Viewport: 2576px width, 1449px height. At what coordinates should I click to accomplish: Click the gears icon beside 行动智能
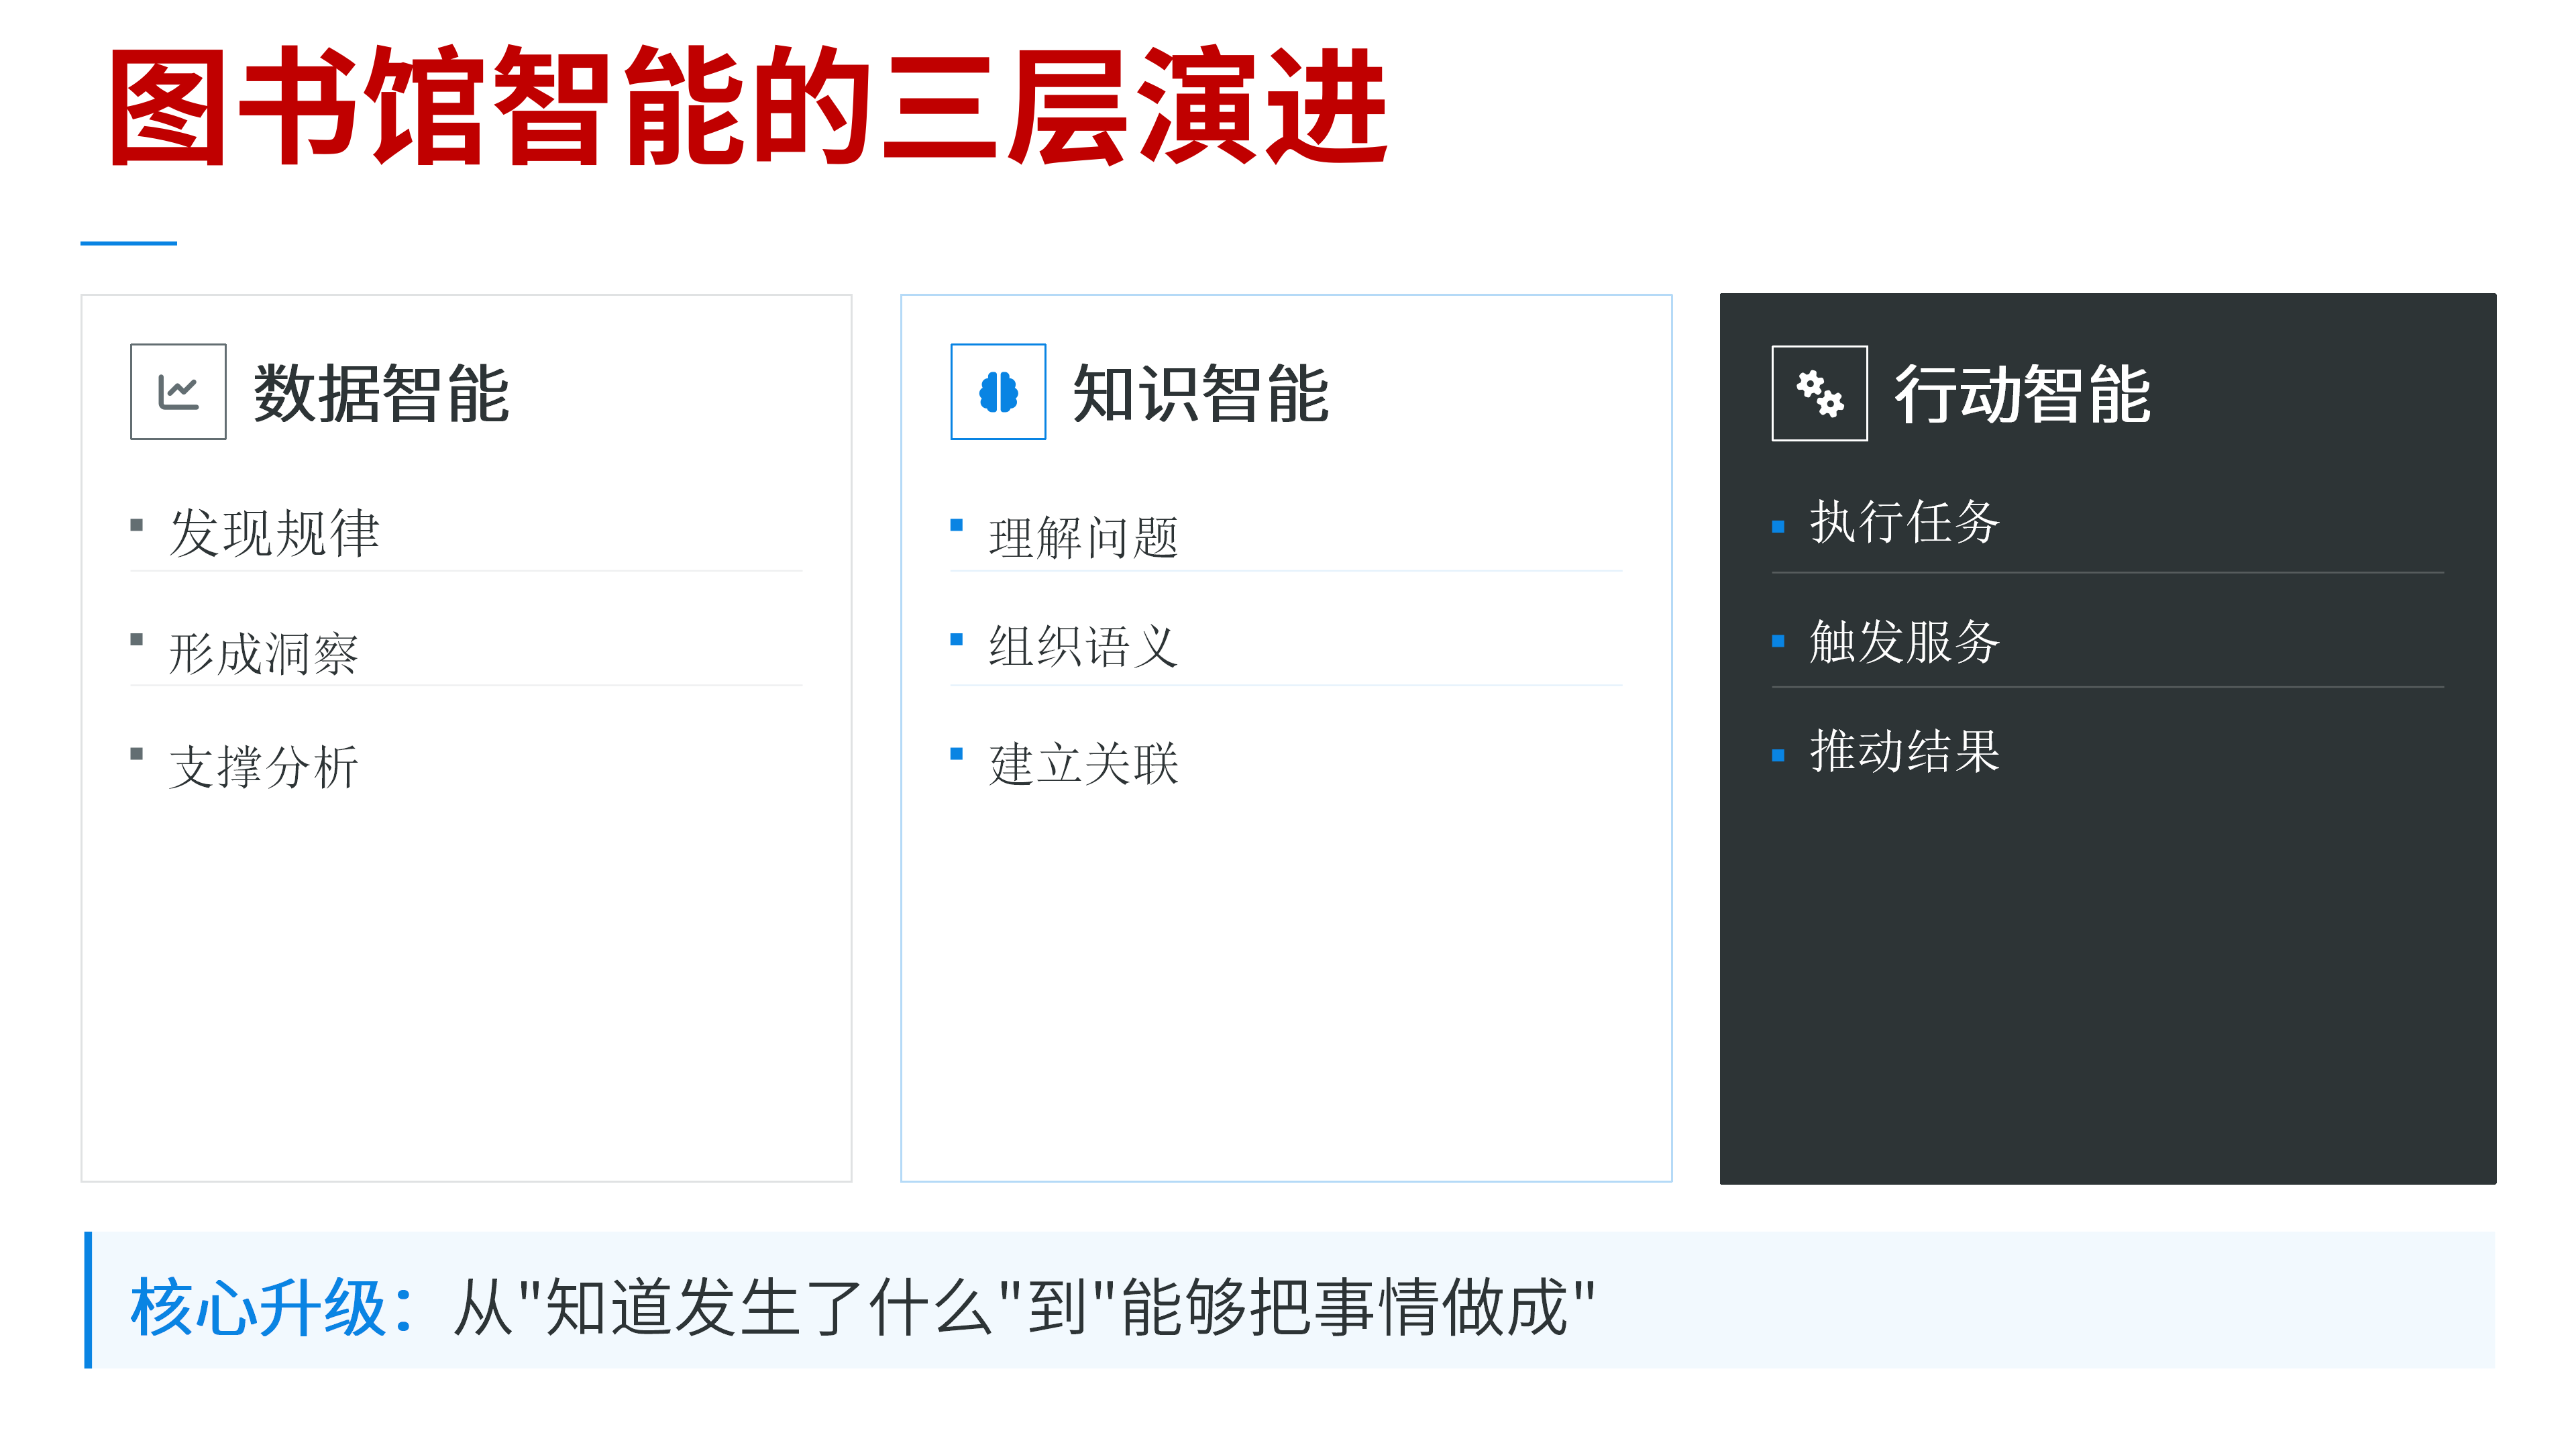click(x=1819, y=393)
